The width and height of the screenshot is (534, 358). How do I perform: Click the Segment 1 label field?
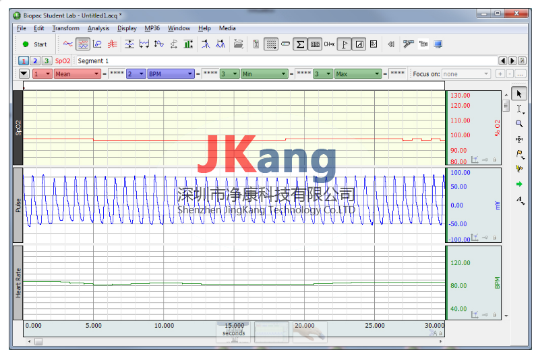pyautogui.click(x=286, y=61)
